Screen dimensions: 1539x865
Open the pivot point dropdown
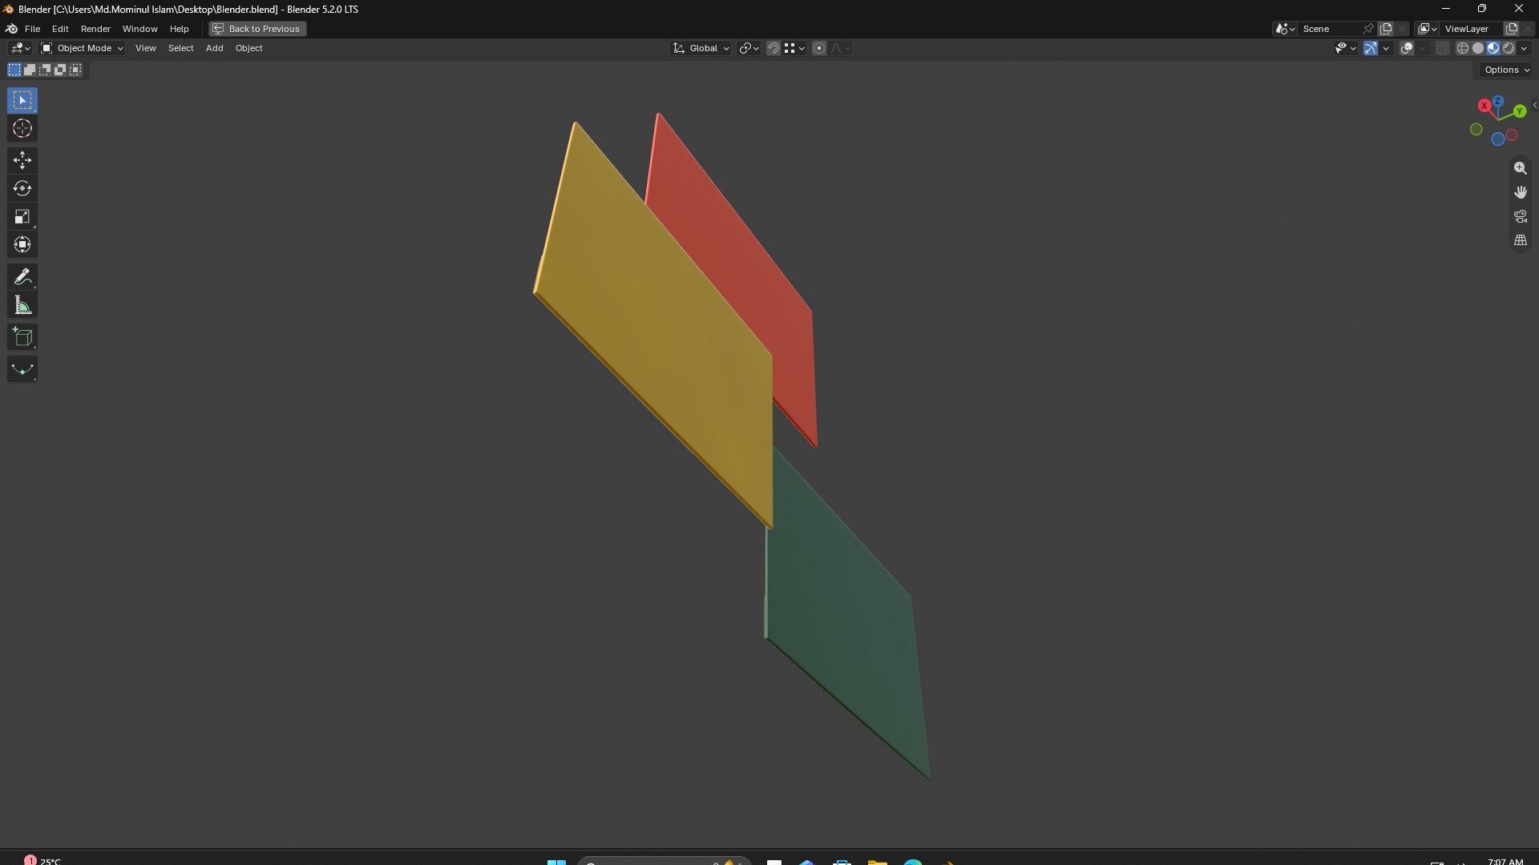pos(749,48)
